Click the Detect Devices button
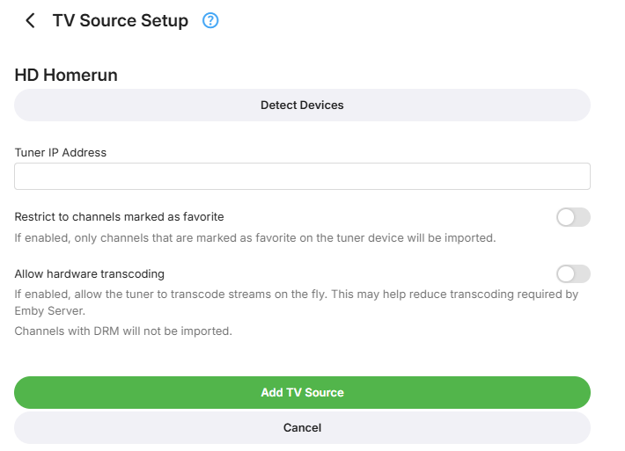This screenshot has width=625, height=451. pyautogui.click(x=302, y=105)
